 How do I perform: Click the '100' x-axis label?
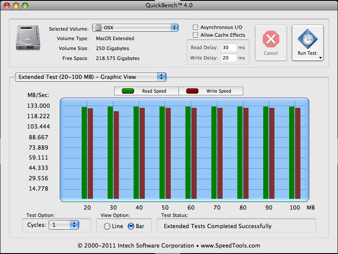coord(295,207)
